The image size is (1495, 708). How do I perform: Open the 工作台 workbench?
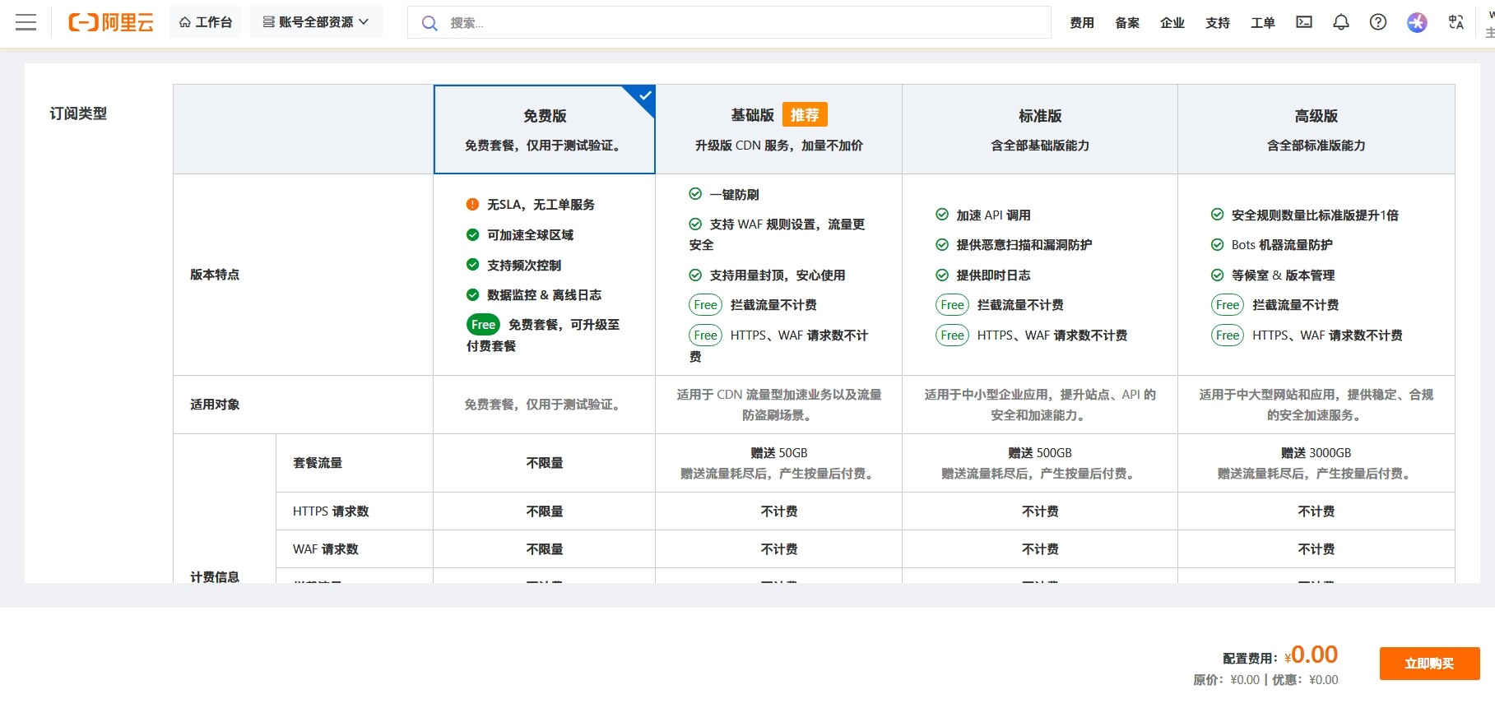click(x=206, y=22)
